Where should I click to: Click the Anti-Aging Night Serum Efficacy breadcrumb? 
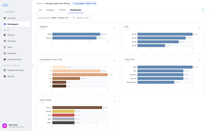coord(57,3)
